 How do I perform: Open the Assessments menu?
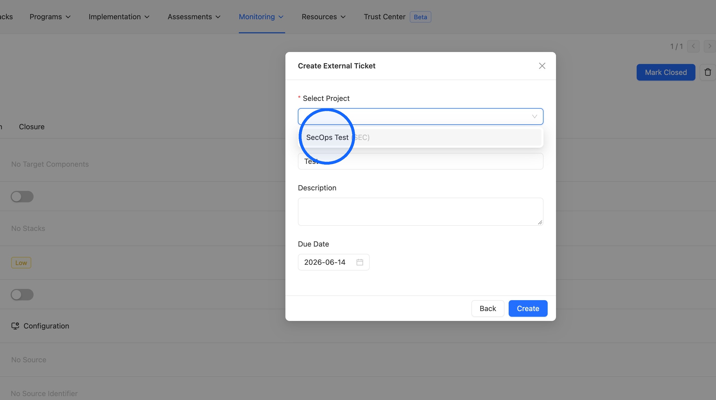pos(194,17)
